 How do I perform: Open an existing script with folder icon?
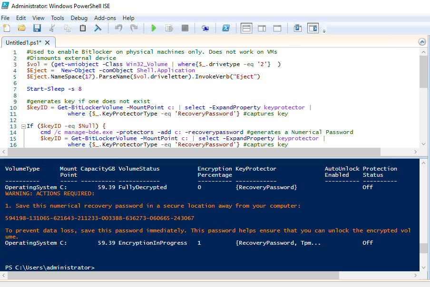(22, 28)
